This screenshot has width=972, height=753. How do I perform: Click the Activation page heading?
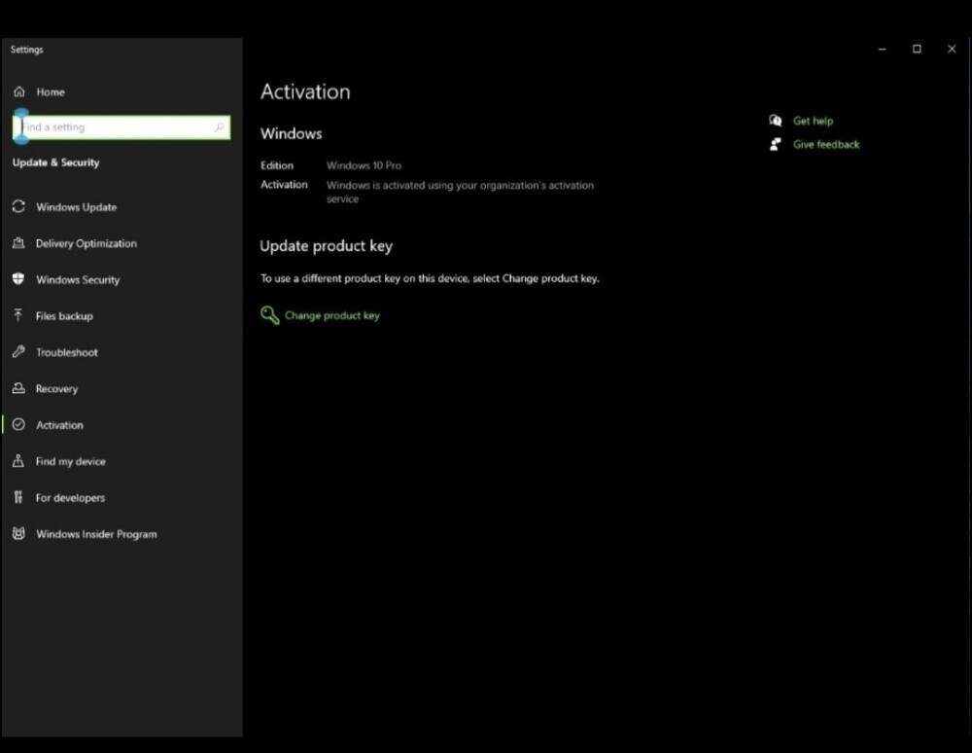pyautogui.click(x=305, y=91)
